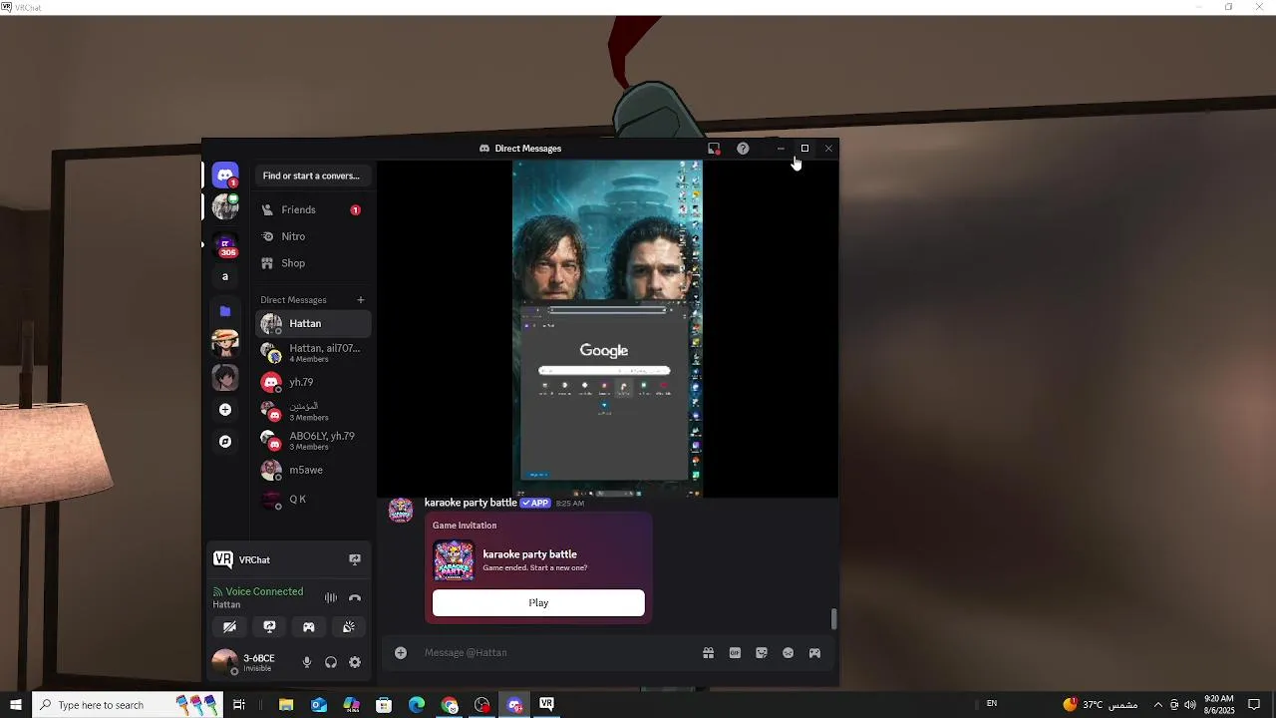Show hidden system tray icons

click(1157, 705)
